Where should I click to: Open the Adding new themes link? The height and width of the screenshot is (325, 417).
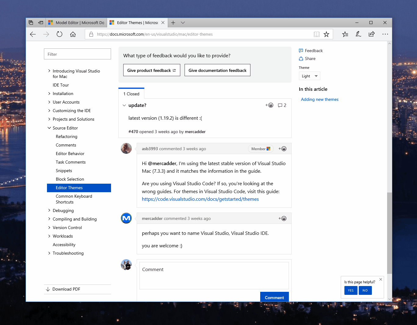click(x=319, y=99)
